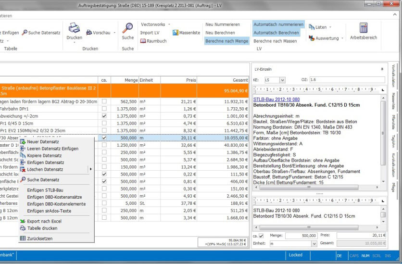Open the Arbeitsbereich calculator icon
The width and height of the screenshot is (402, 264).
point(363,28)
